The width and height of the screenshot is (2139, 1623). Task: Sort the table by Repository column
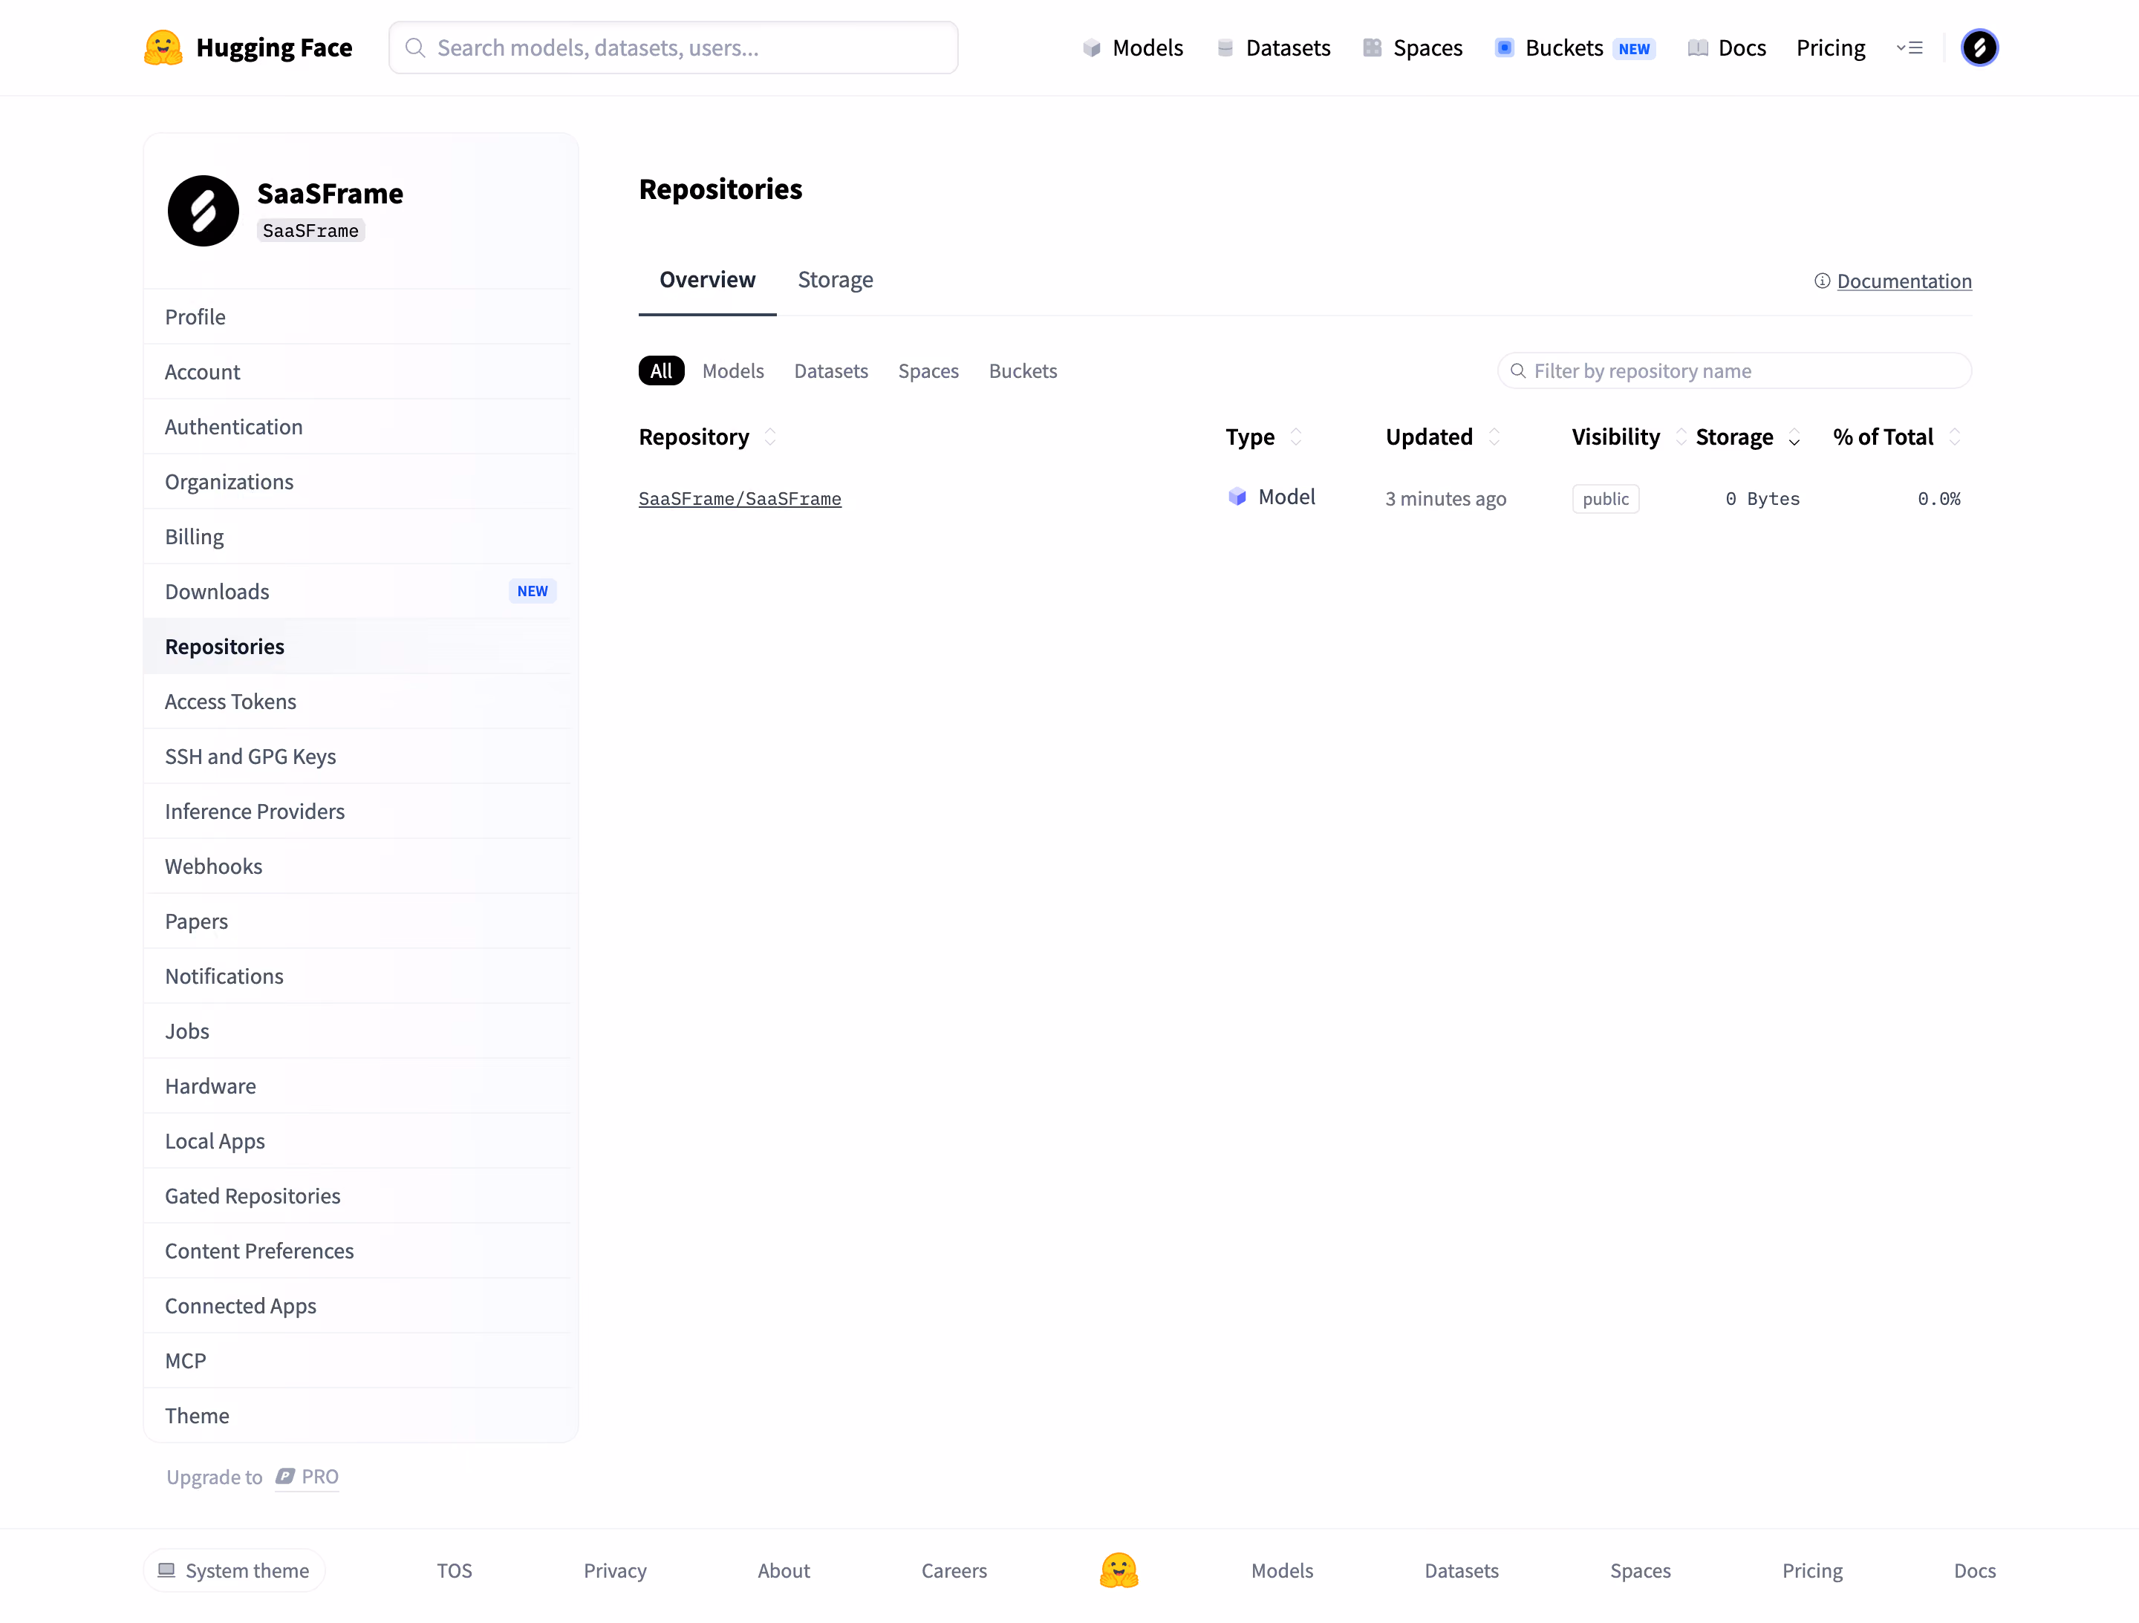(771, 437)
